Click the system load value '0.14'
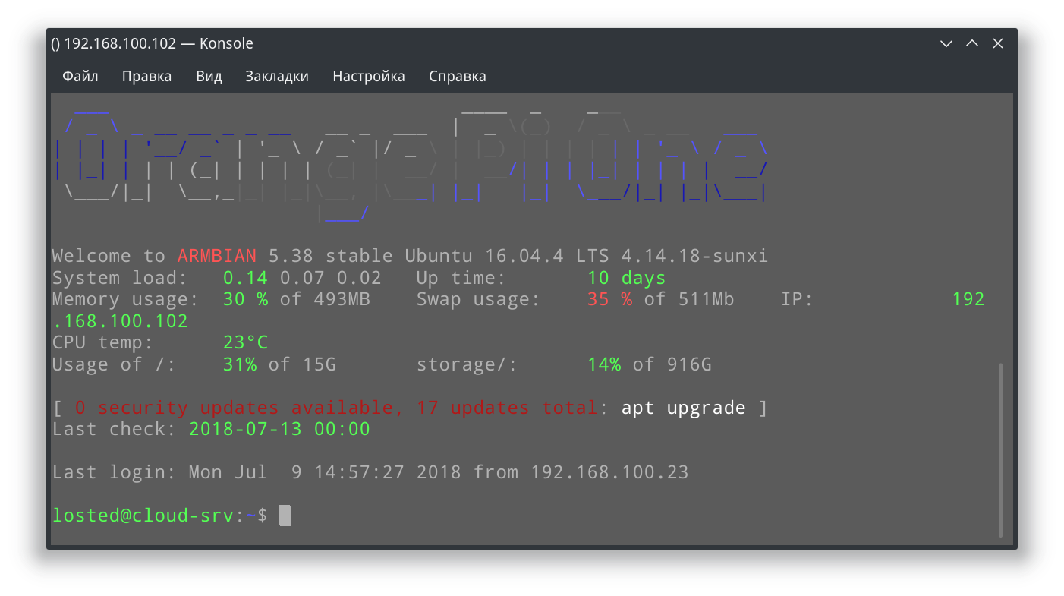 [x=245, y=278]
